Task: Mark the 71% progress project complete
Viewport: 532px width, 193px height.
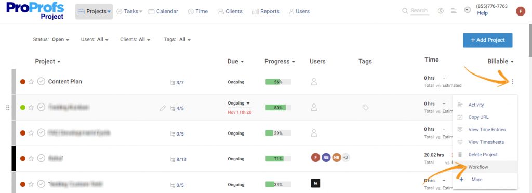Action: point(41,158)
